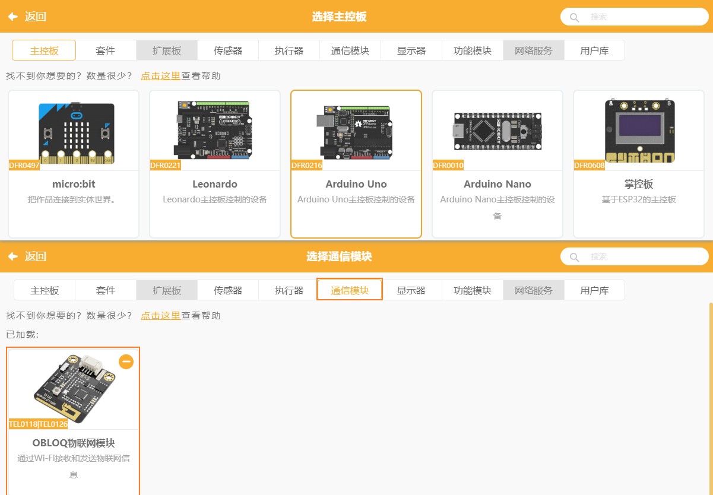Focus the search field in the lower header
Image resolution: width=713 pixels, height=495 pixels.
coord(634,257)
